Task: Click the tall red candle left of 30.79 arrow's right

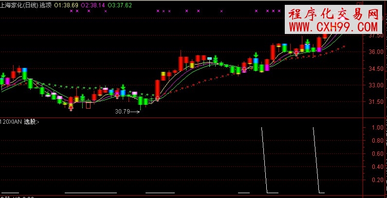Action: (x=157, y=89)
